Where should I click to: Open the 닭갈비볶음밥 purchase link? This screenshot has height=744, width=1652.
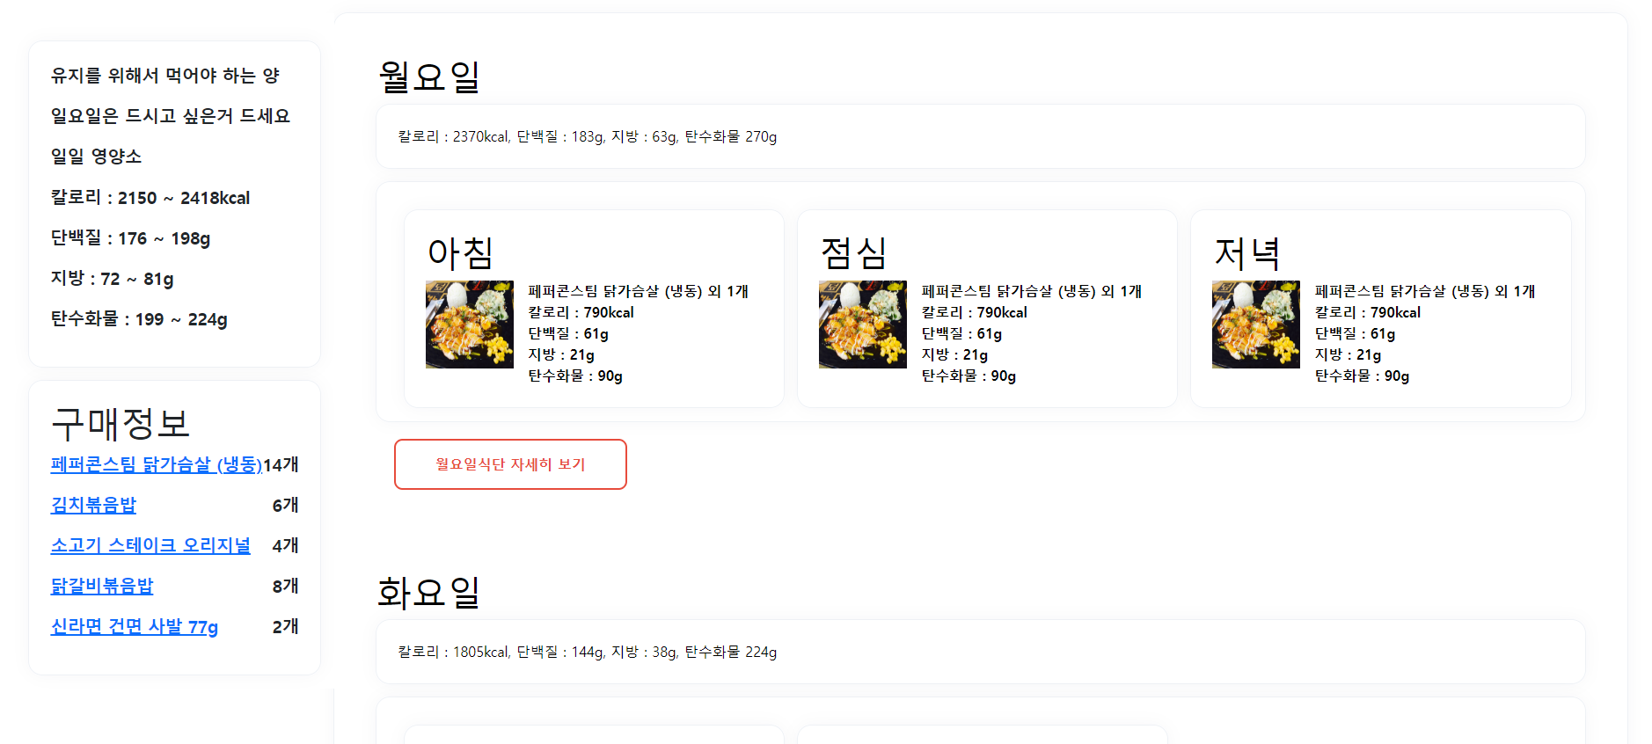[102, 586]
